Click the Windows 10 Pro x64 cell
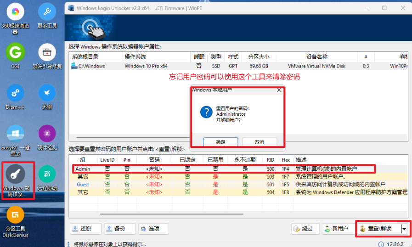Screen dimensions: 412x247 point(146,66)
